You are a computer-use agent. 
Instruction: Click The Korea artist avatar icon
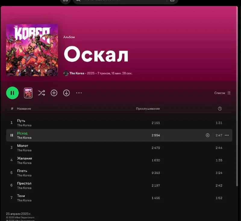tap(66, 73)
